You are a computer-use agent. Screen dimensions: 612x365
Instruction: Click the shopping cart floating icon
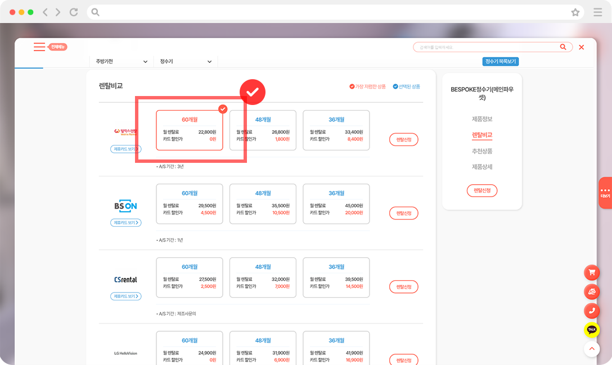(x=591, y=273)
